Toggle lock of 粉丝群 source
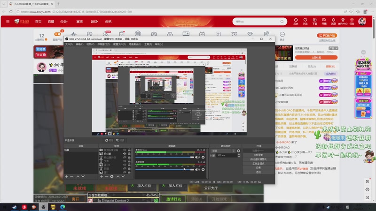Image resolution: width=376 pixels, height=211 pixels. 129,154
